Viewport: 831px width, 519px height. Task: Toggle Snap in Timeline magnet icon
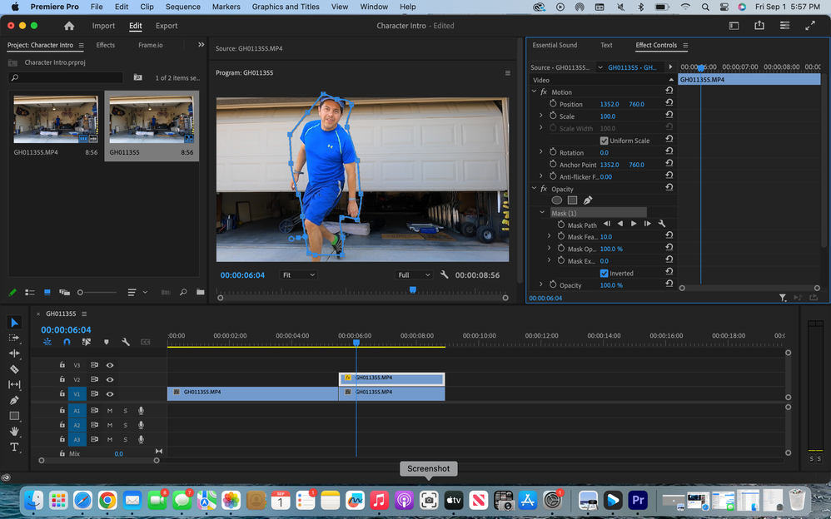67,342
